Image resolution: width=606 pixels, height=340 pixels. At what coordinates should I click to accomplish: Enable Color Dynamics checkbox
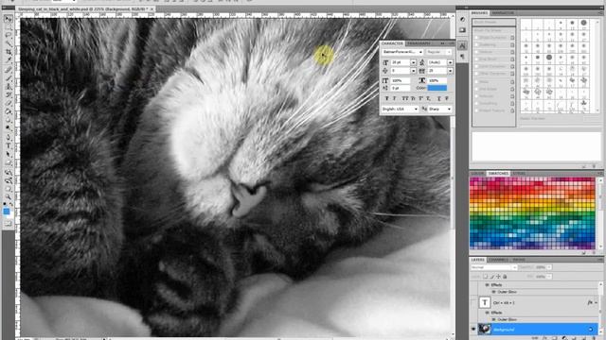pos(476,66)
